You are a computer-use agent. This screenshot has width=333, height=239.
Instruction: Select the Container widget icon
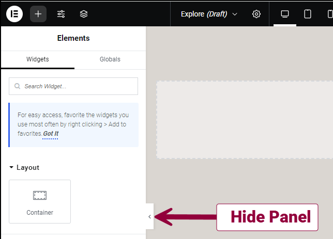coord(40,195)
